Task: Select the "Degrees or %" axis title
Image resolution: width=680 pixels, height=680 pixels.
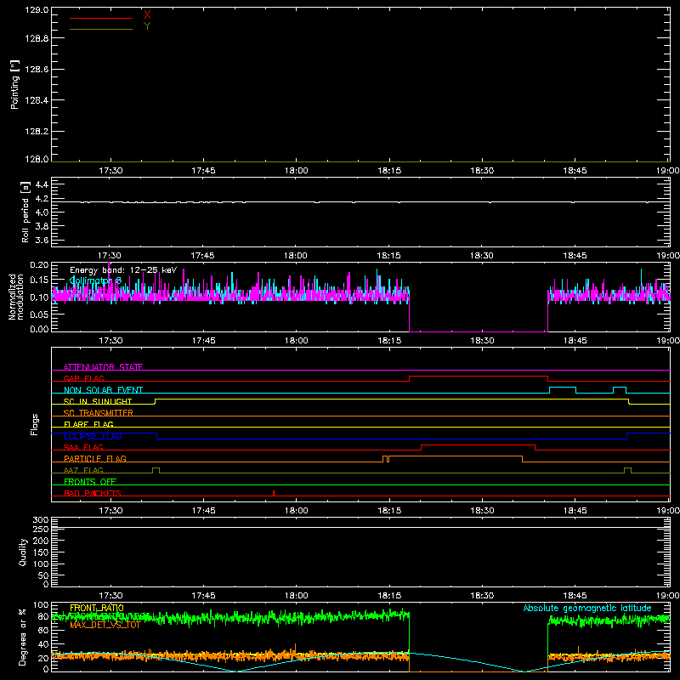Action: tap(22, 637)
